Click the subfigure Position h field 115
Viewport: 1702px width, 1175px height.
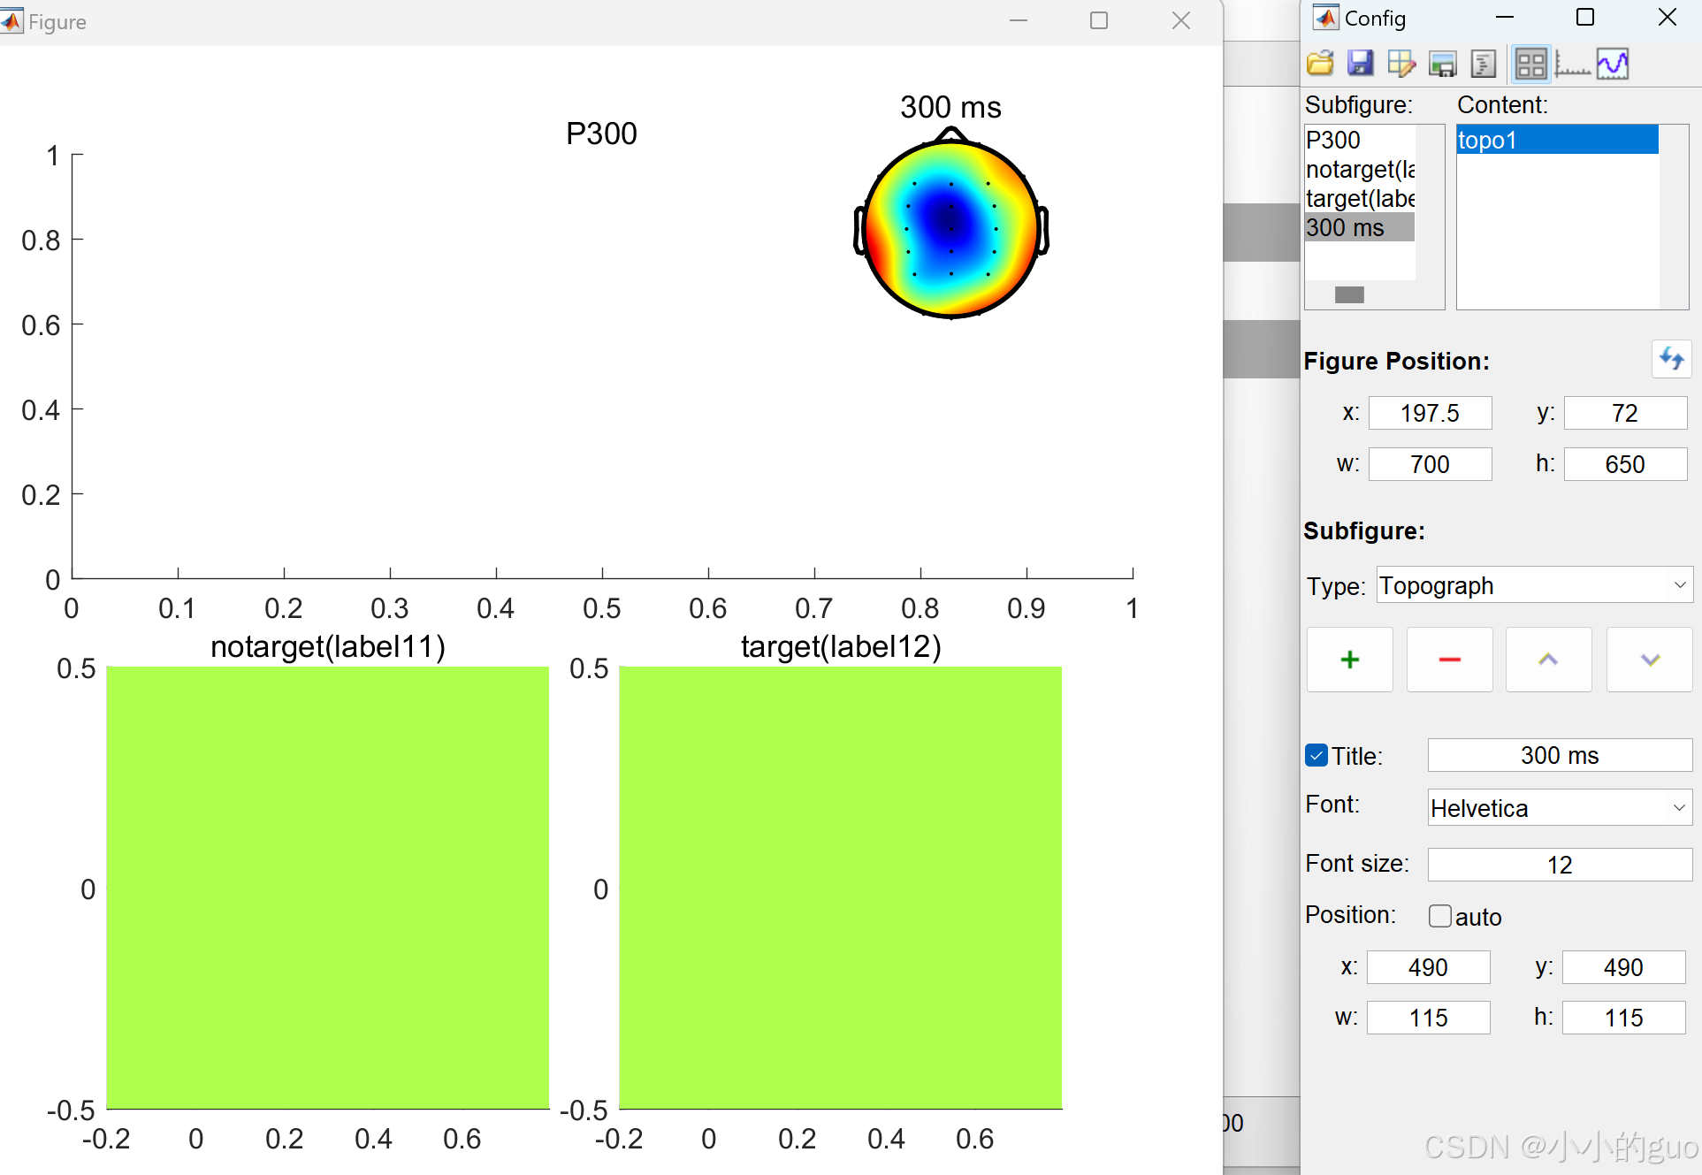pyautogui.click(x=1624, y=1018)
